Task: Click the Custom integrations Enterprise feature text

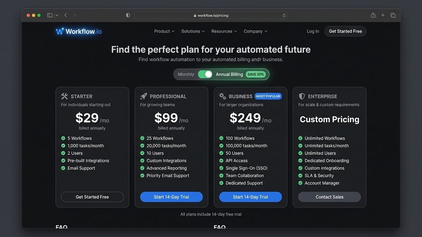Action: click(x=325, y=168)
